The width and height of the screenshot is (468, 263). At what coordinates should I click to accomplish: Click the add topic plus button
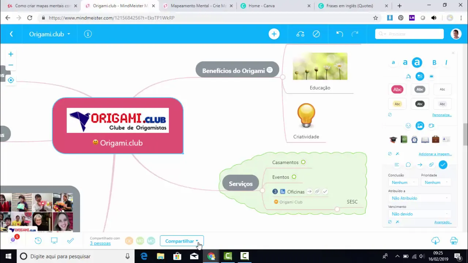click(x=274, y=34)
